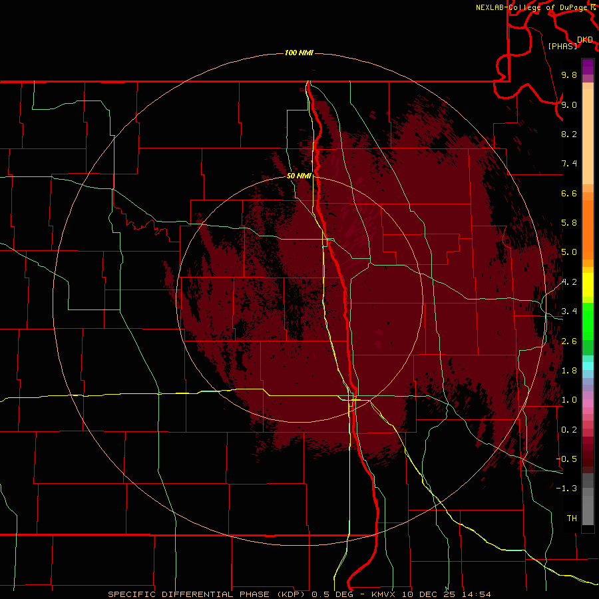The height and width of the screenshot is (599, 599).
Task: Click the 50 NMI range ring label
Action: (299, 176)
